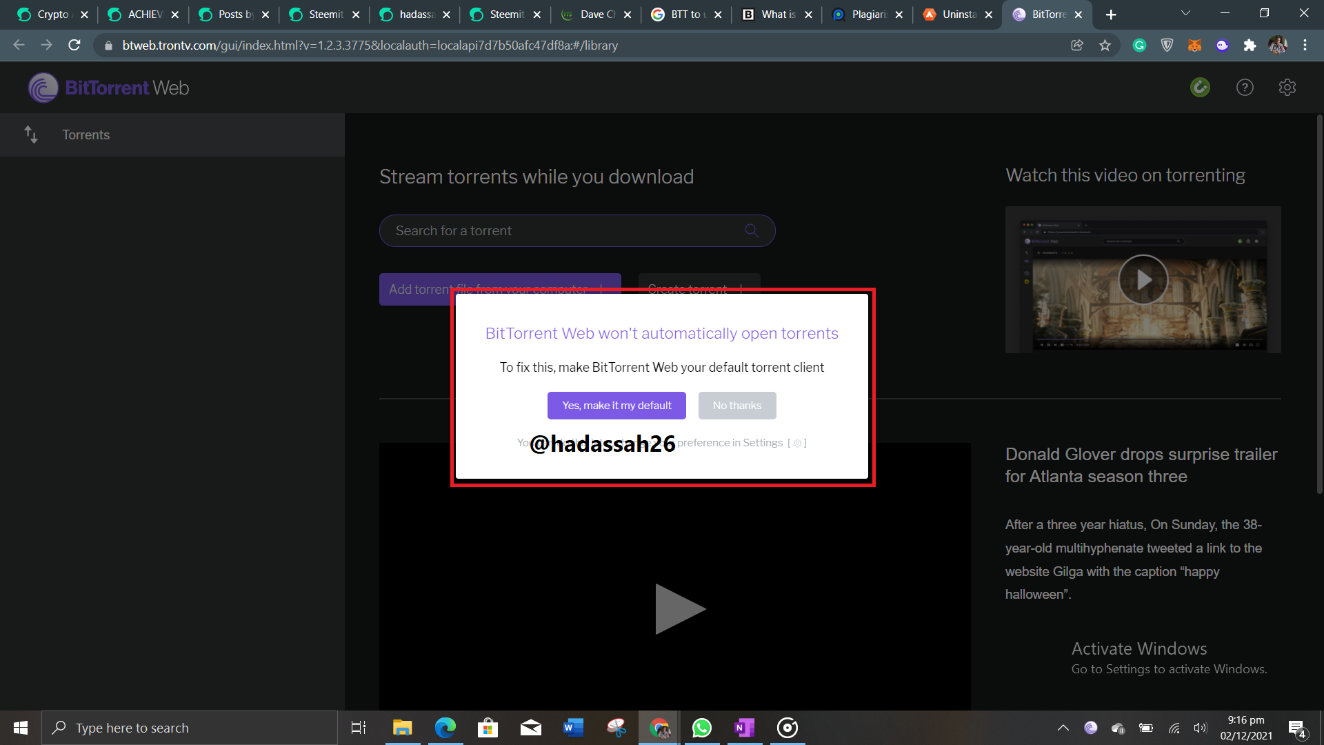Screen dimensions: 1324x745
Task: Open the help question mark icon
Action: tap(1245, 88)
